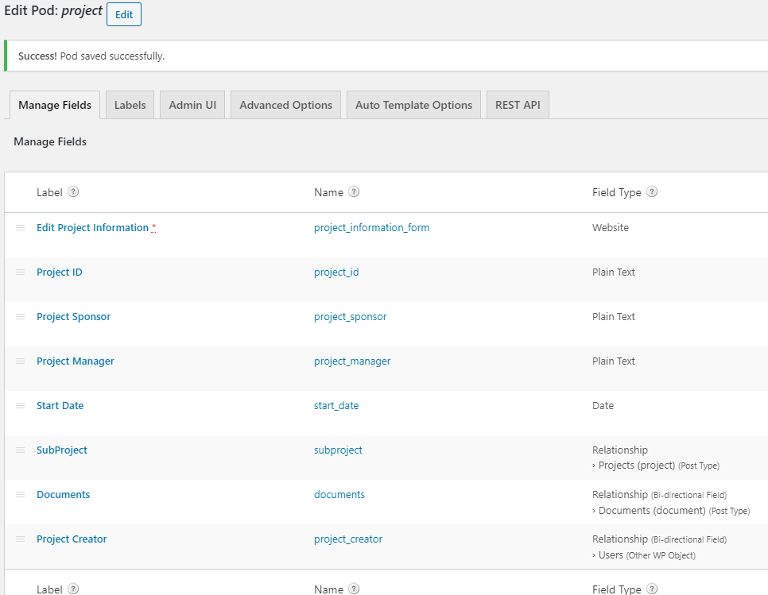
Task: Switch to the Advanced Options tab
Action: 285,104
